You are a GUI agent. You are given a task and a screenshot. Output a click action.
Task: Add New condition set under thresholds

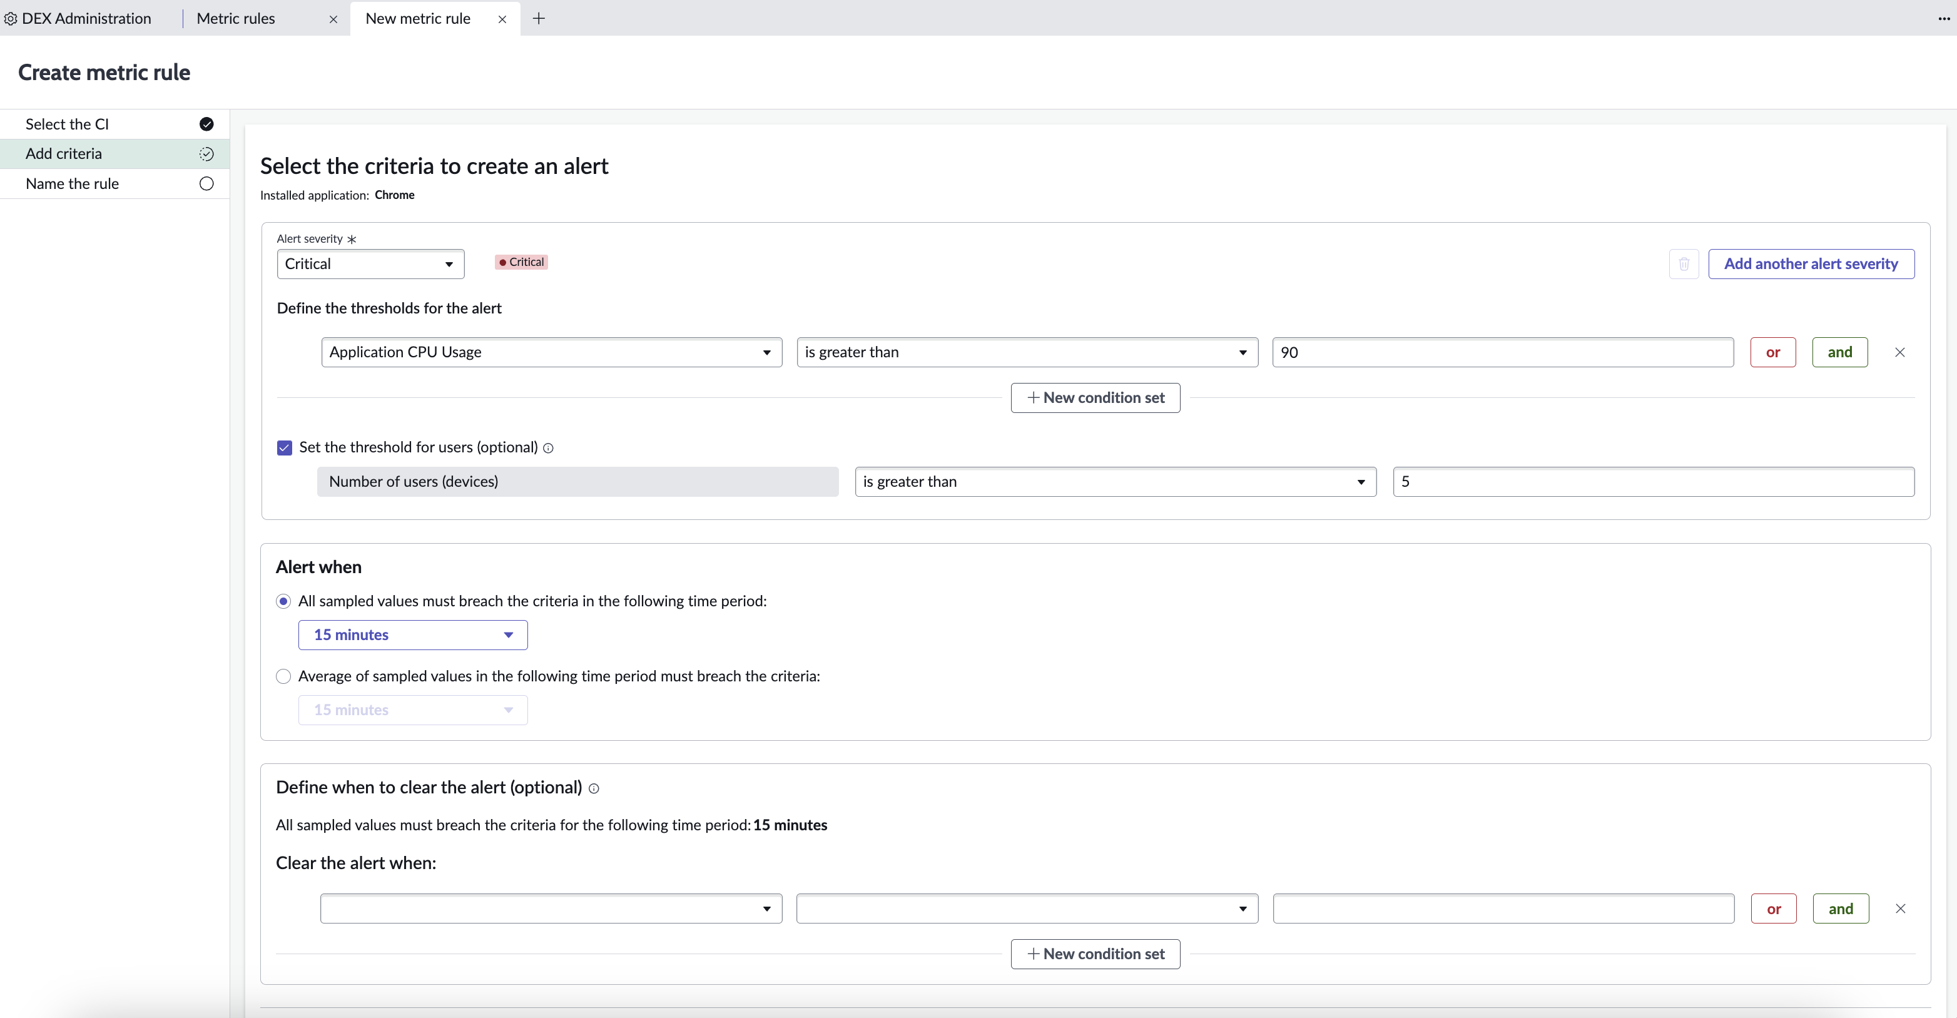(x=1095, y=398)
